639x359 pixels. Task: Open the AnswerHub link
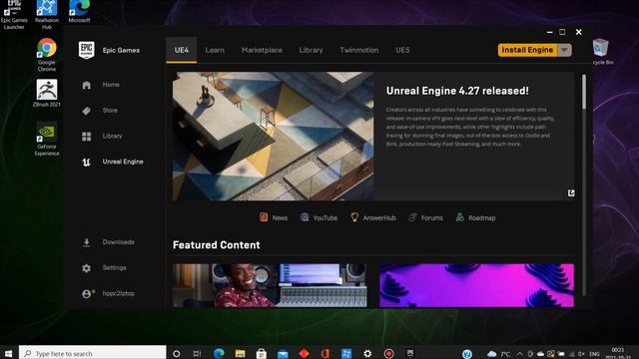tap(373, 217)
